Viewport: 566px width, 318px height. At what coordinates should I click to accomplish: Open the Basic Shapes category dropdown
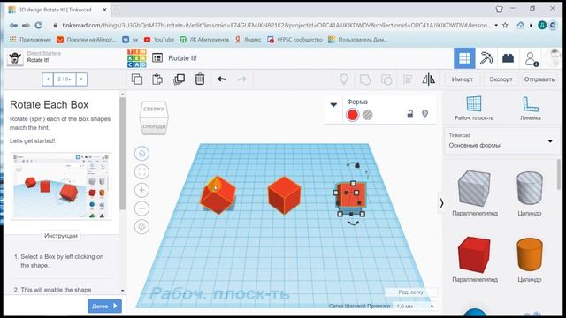(x=501, y=141)
